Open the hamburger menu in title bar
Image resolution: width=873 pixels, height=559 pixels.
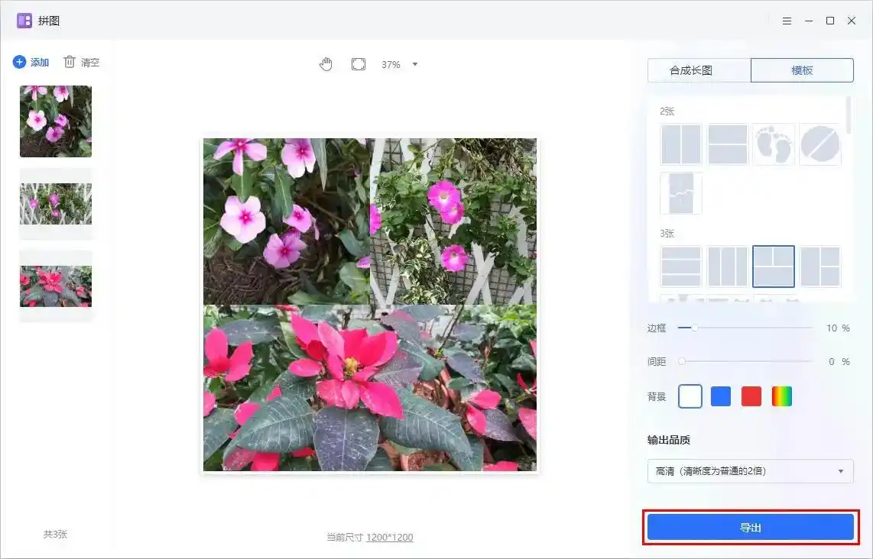(787, 21)
